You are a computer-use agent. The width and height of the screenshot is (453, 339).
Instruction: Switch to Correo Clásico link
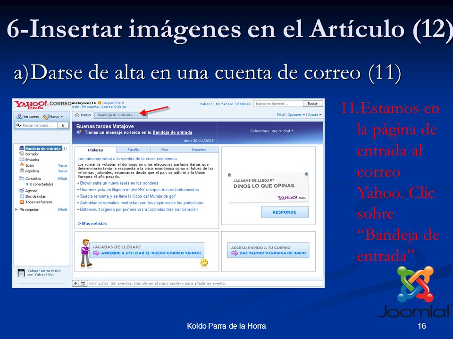click(113, 107)
